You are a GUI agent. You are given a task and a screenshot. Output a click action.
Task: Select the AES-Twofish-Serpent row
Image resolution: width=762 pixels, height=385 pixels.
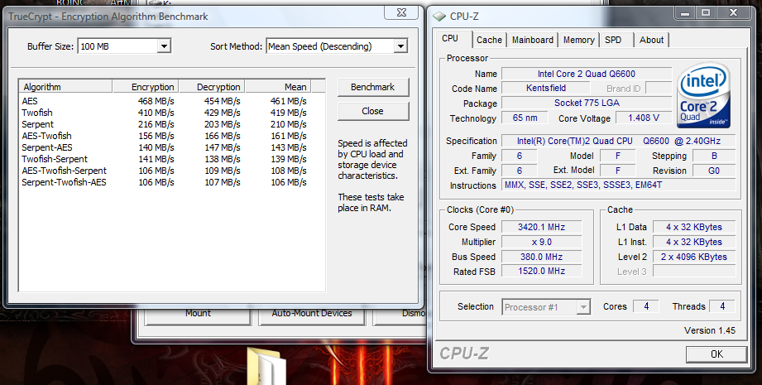point(165,171)
